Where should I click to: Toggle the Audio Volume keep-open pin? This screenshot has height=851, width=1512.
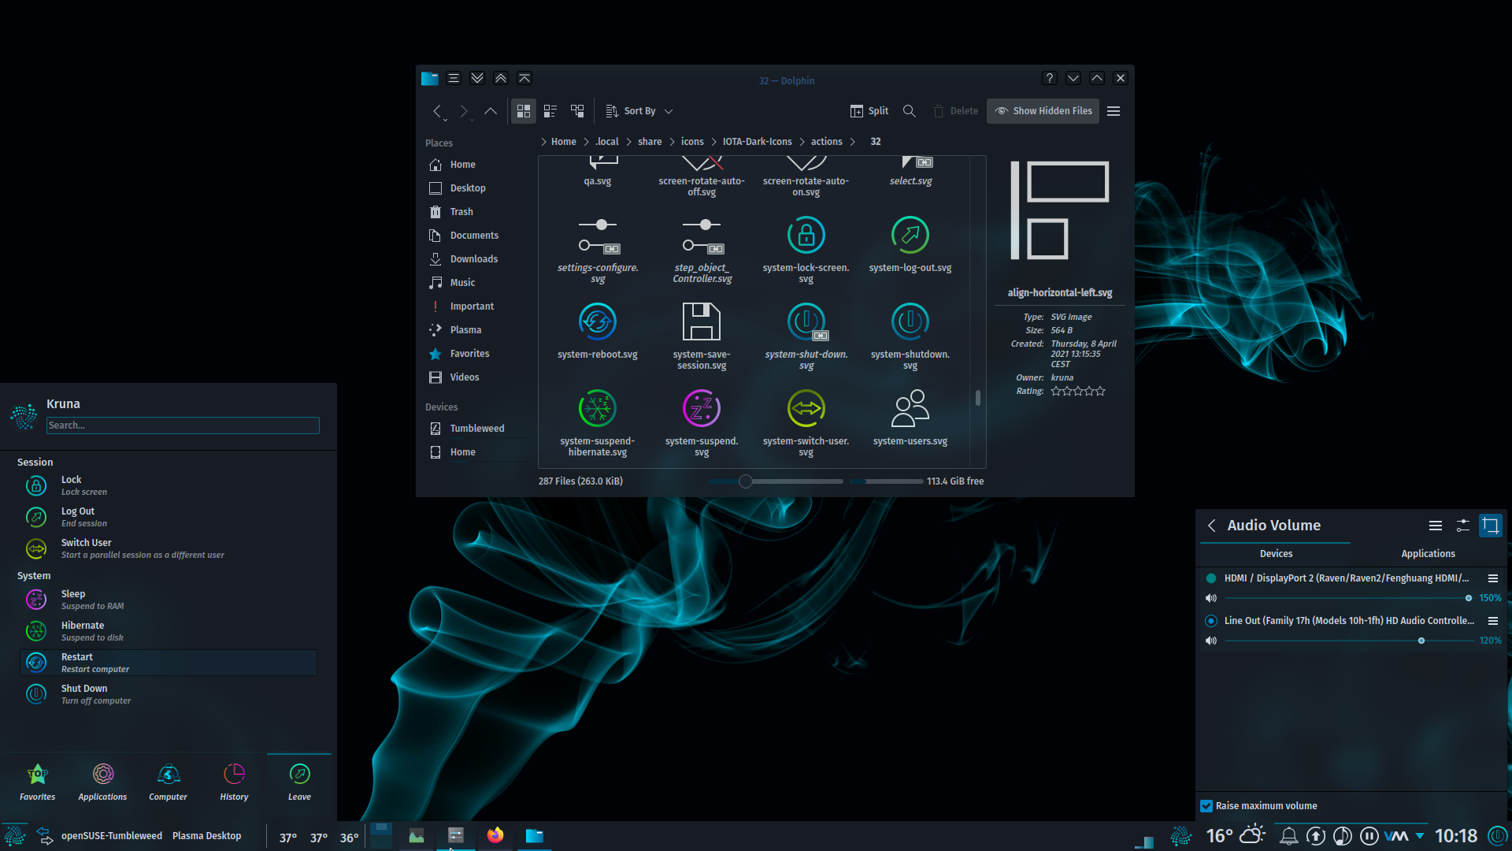pyautogui.click(x=1491, y=526)
